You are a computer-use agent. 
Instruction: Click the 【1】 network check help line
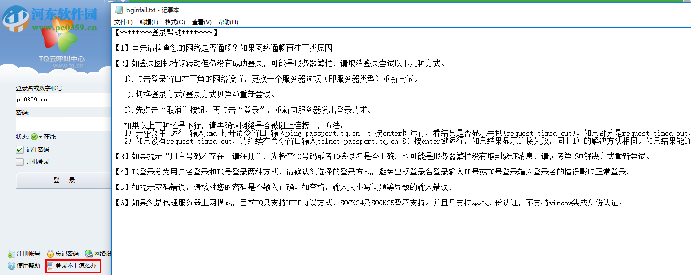(x=223, y=48)
